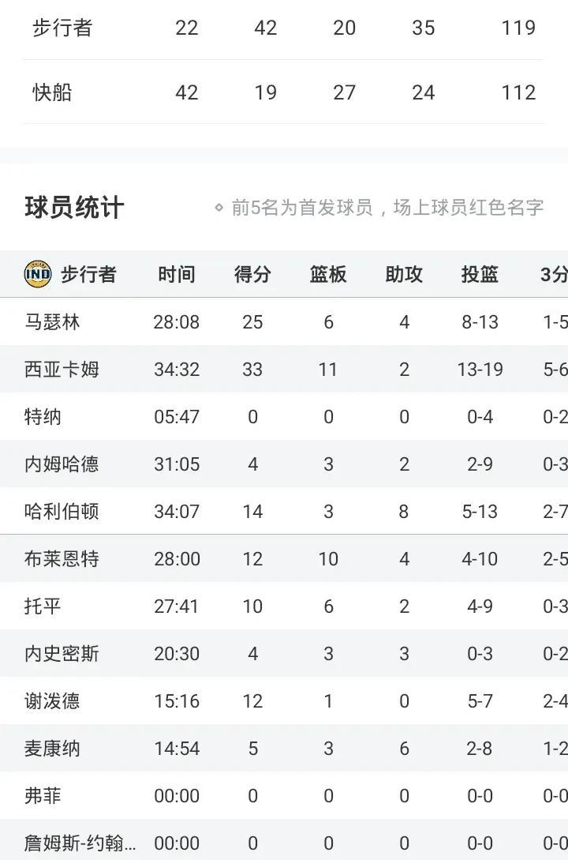The height and width of the screenshot is (860, 568).
Task: Open player 马瑟林 stats row
Action: [x=52, y=322]
